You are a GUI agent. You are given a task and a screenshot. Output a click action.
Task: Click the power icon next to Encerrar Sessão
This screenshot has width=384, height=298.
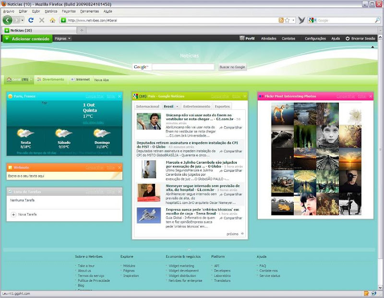pyautogui.click(x=347, y=38)
